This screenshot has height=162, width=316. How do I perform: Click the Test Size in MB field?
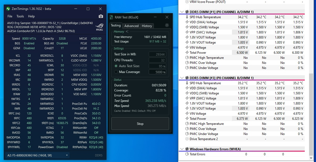157,54
